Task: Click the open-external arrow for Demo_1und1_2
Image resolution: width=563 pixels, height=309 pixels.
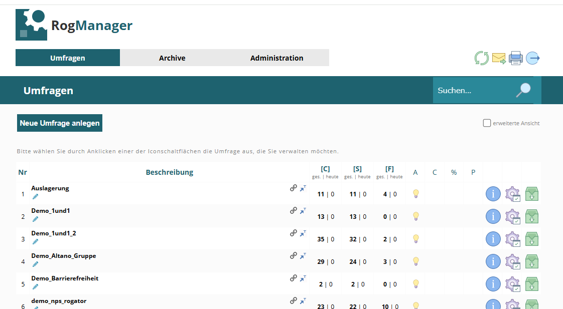Action: 303,233
